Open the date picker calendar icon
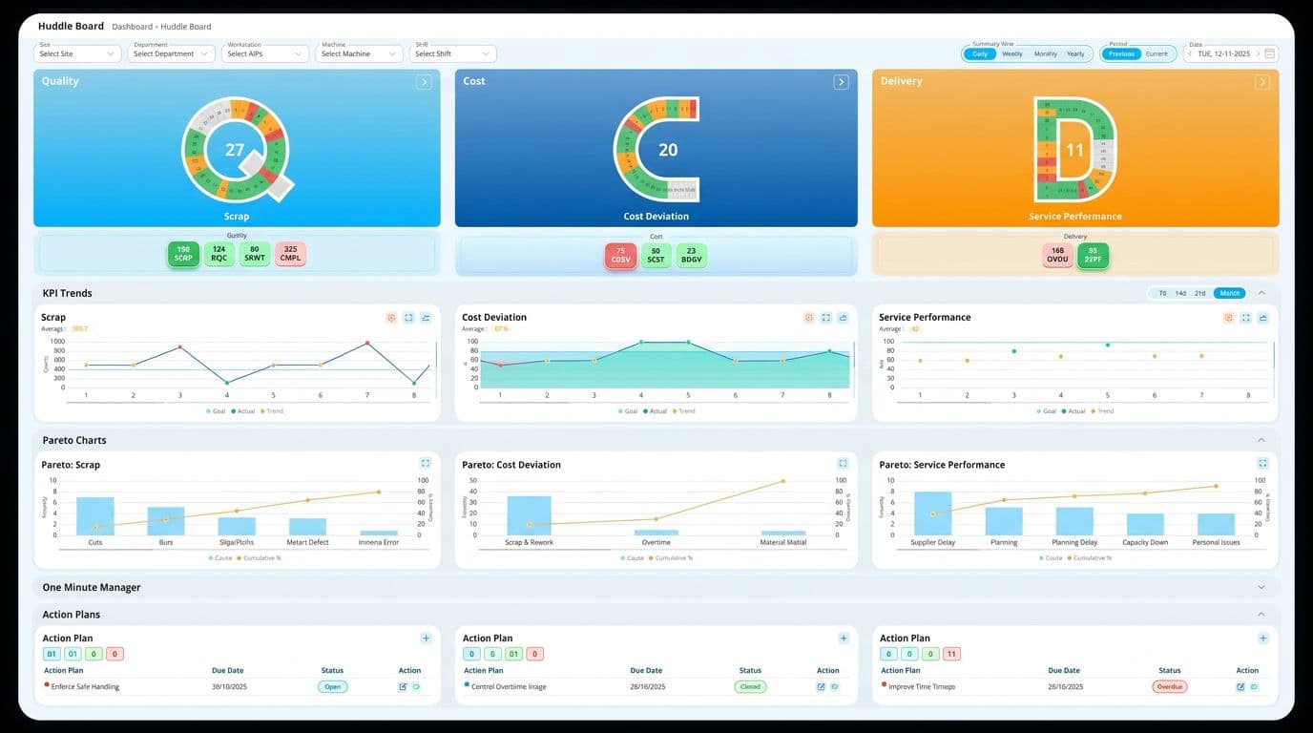This screenshot has width=1313, height=733. coord(1269,54)
